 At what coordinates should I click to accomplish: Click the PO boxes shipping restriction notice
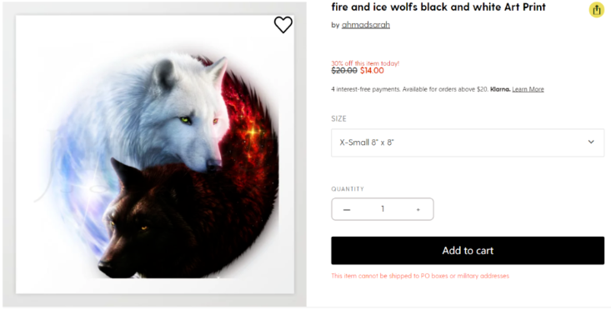(x=420, y=276)
